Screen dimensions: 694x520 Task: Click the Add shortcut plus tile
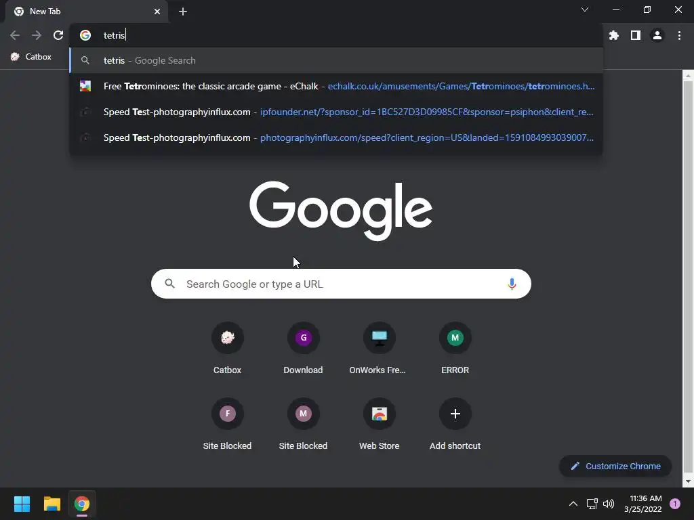(x=455, y=425)
